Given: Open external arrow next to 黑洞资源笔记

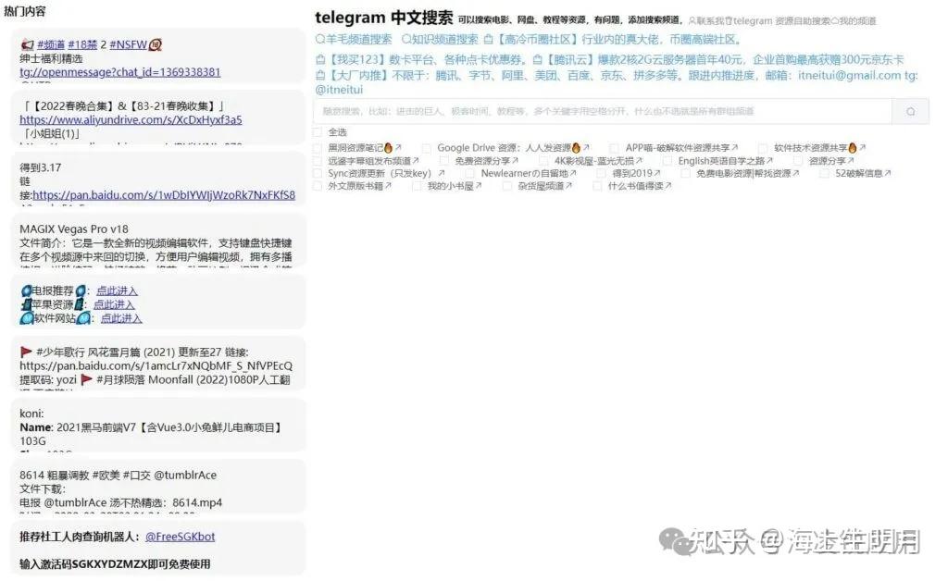Looking at the screenshot, I should coord(398,147).
